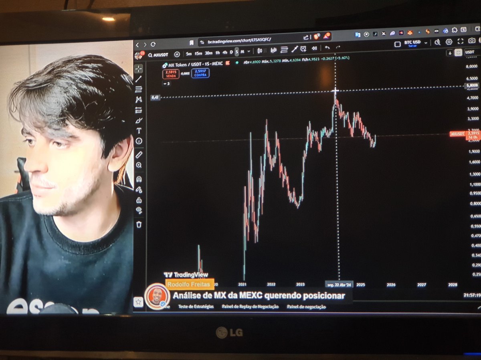Create a new alert

point(303,49)
